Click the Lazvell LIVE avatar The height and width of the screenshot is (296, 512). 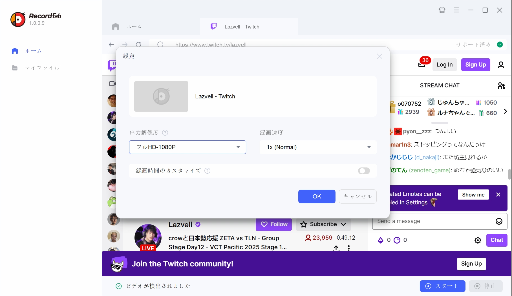(x=148, y=237)
